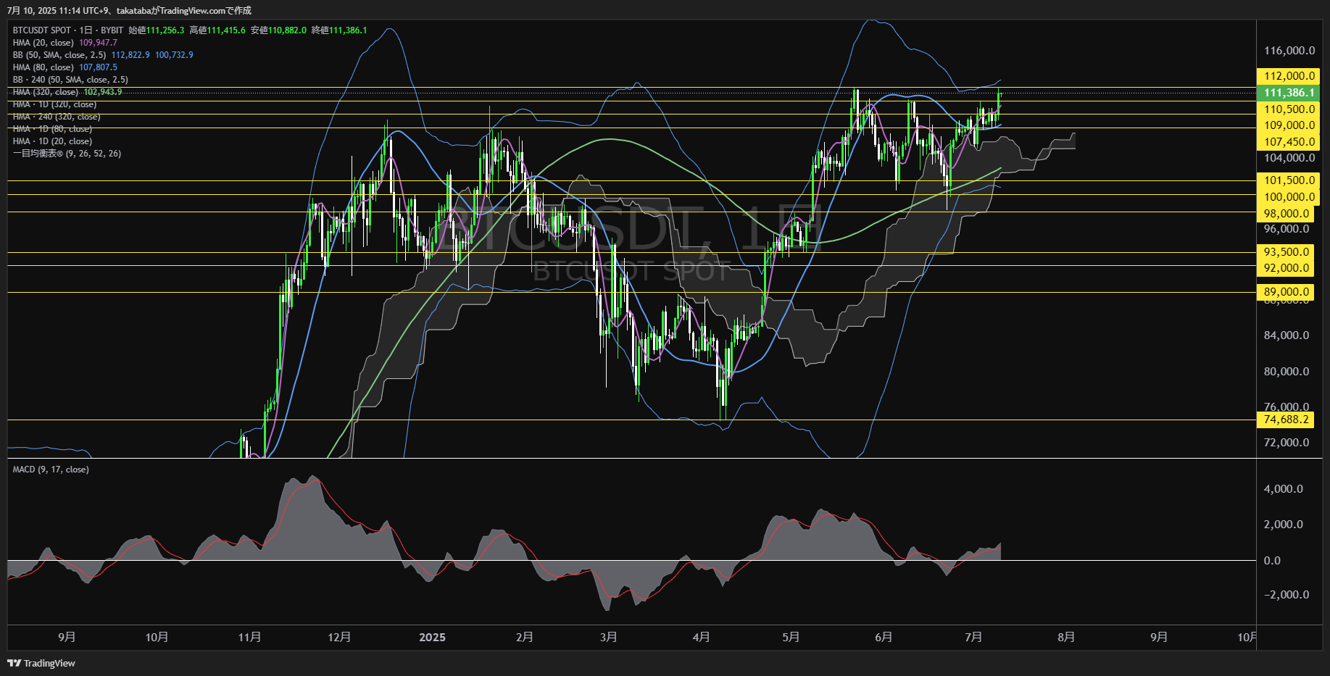The image size is (1330, 676).
Task: Select HMA · 1D (320, close) legend
Action: (x=54, y=104)
